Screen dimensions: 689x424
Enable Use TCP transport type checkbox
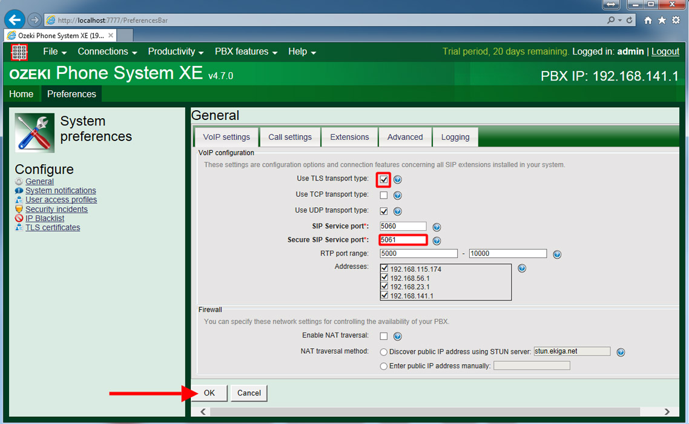pyautogui.click(x=384, y=195)
